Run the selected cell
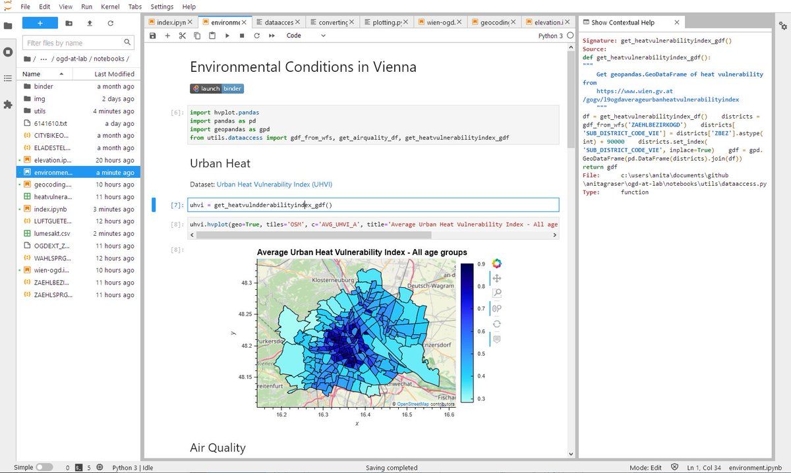 pyautogui.click(x=227, y=36)
